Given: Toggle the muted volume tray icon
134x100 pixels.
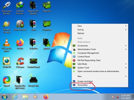Looking at the screenshot, I should [x=113, y=97].
